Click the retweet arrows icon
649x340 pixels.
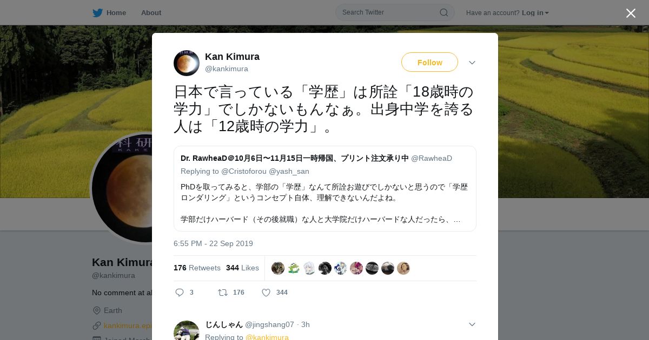(223, 293)
